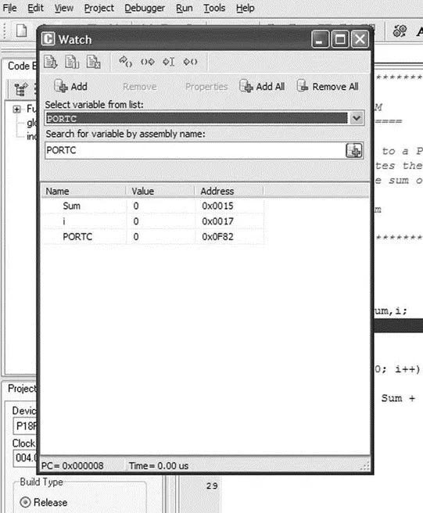Minimize the Watch window
Screen dimensions: 423x513
pos(320,40)
